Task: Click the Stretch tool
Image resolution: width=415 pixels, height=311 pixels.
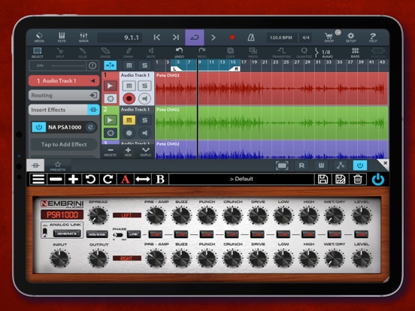Action: (377, 53)
